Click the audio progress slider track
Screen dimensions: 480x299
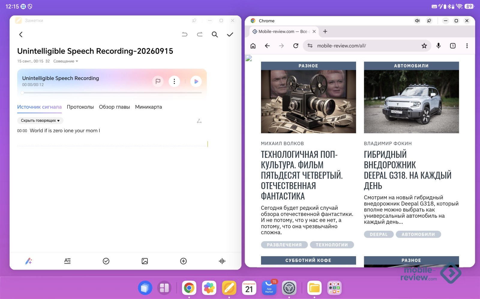click(112, 93)
